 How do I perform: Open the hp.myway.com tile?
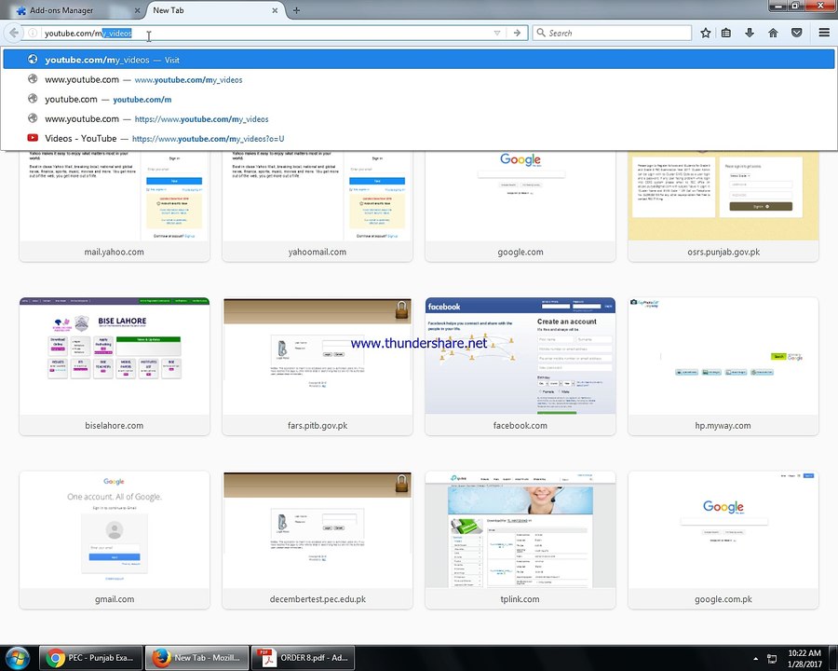click(x=723, y=366)
